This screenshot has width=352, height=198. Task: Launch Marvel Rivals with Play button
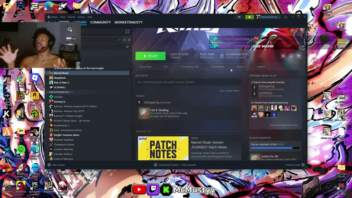tap(150, 56)
